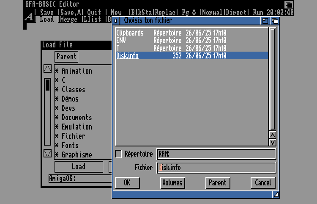Select the ENV directory row

pos(191,41)
